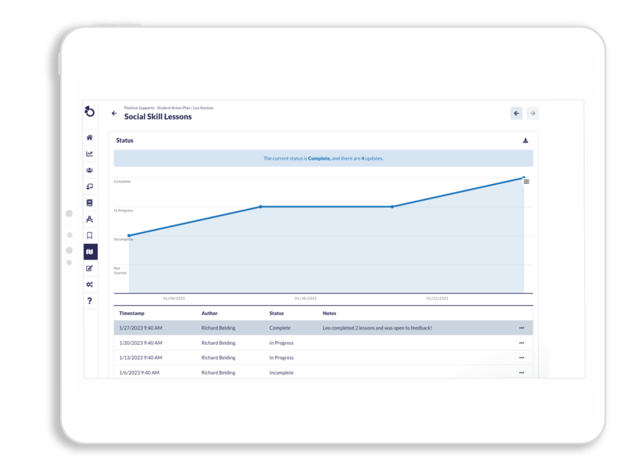Sort table by Timestamp column header
The image size is (644, 460).
coord(132,313)
